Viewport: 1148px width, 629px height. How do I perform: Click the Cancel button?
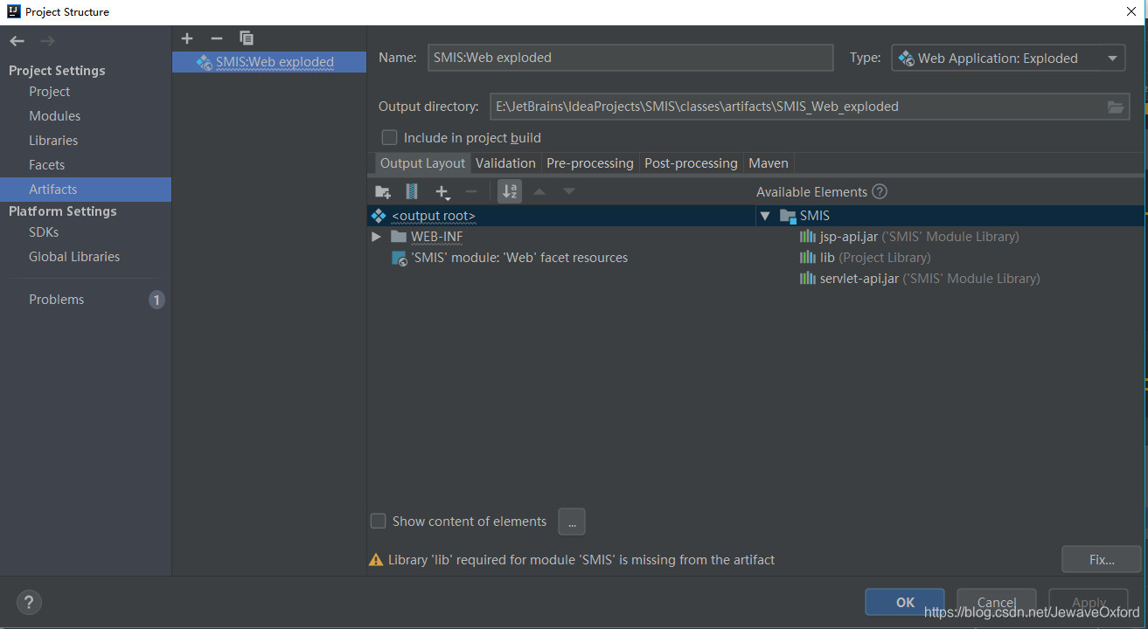pos(997,602)
